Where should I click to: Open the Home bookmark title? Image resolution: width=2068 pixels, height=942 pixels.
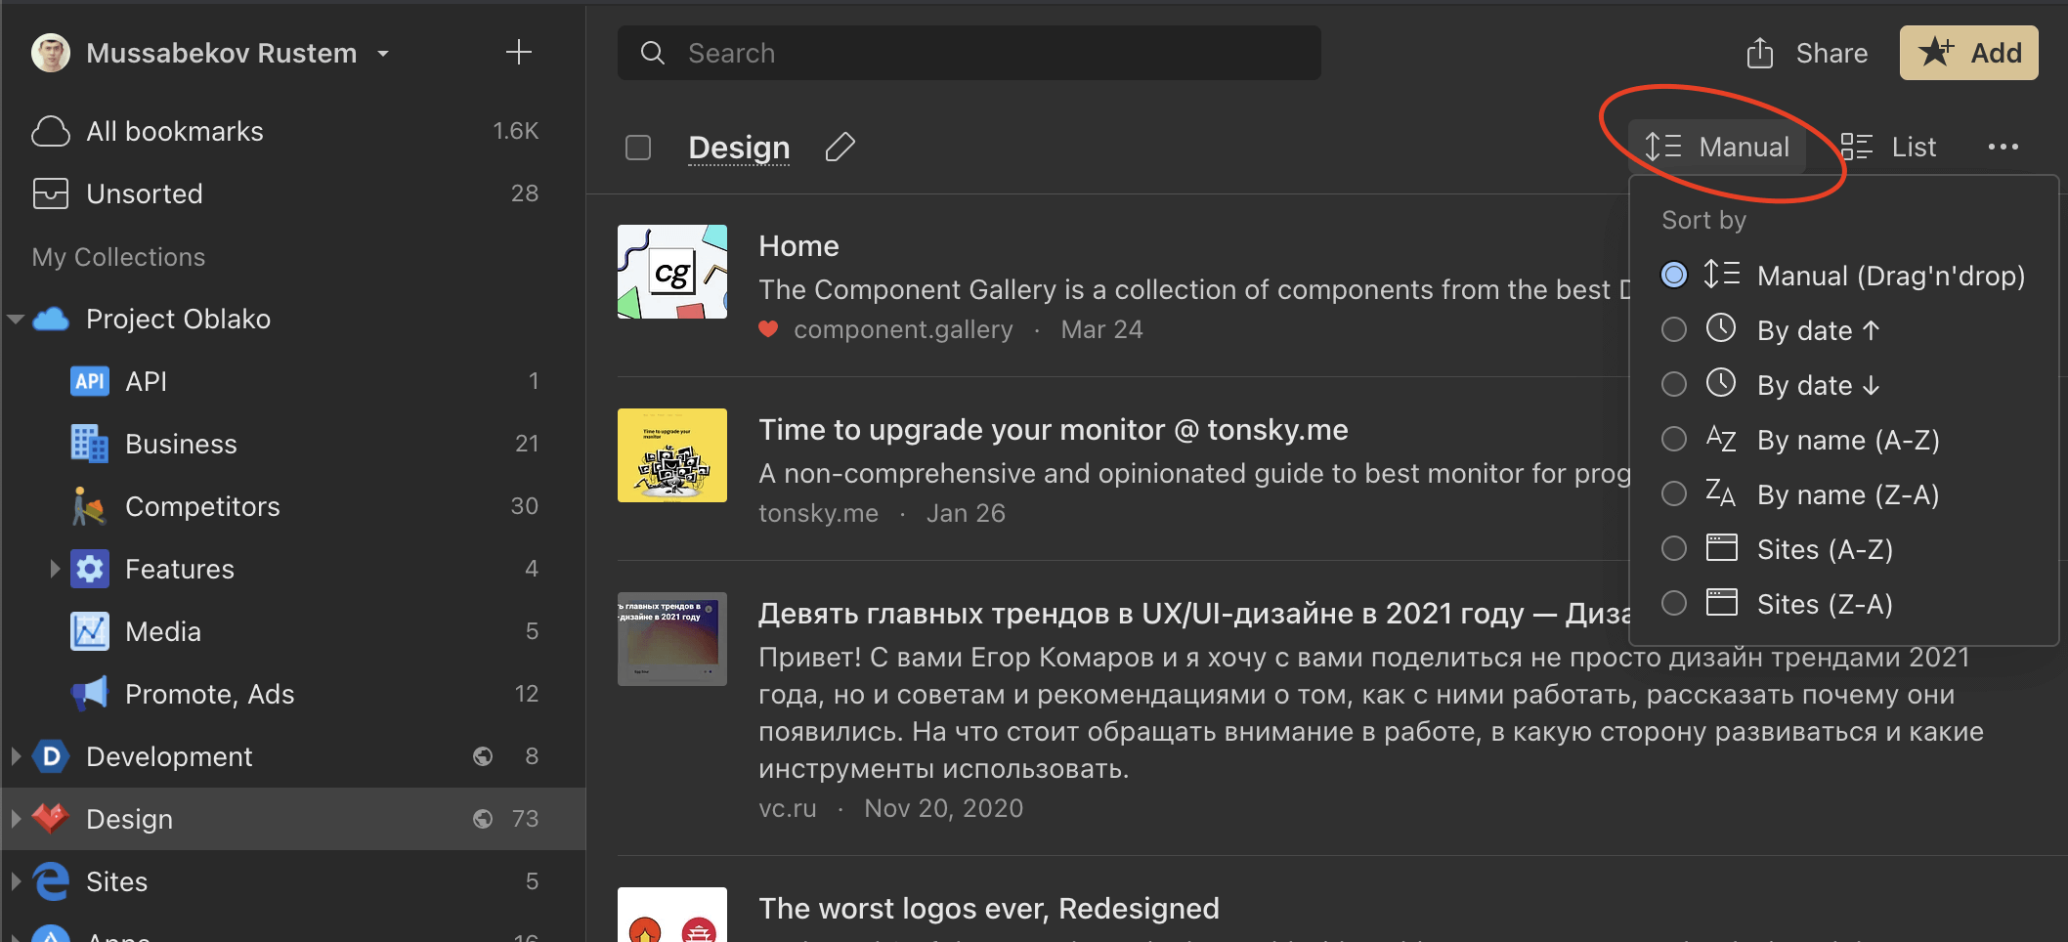tap(798, 246)
